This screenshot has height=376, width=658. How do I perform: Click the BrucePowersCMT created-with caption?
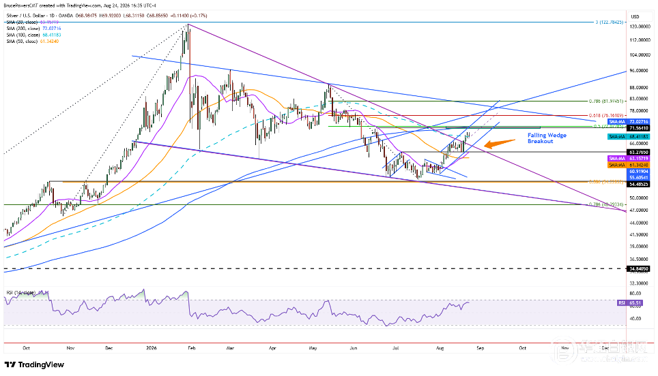(80, 5)
